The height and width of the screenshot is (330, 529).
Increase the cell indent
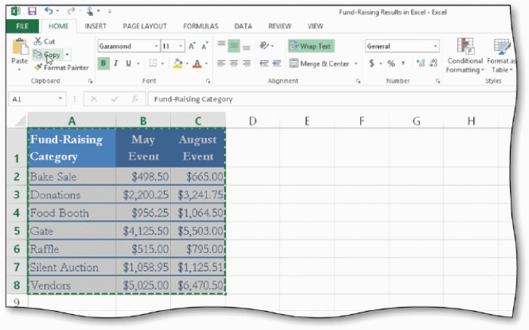pyautogui.click(x=276, y=63)
